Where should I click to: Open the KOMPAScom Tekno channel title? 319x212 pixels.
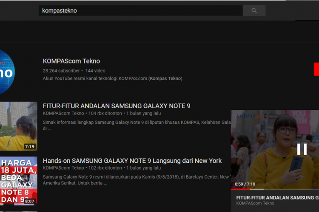click(x=71, y=61)
